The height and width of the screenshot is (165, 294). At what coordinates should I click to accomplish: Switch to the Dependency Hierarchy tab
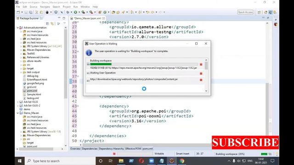[111, 148]
